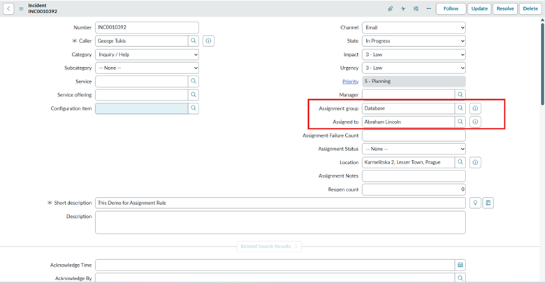This screenshot has height=283, width=545.
Task: Click the back arrow in the header
Action: 9,8
